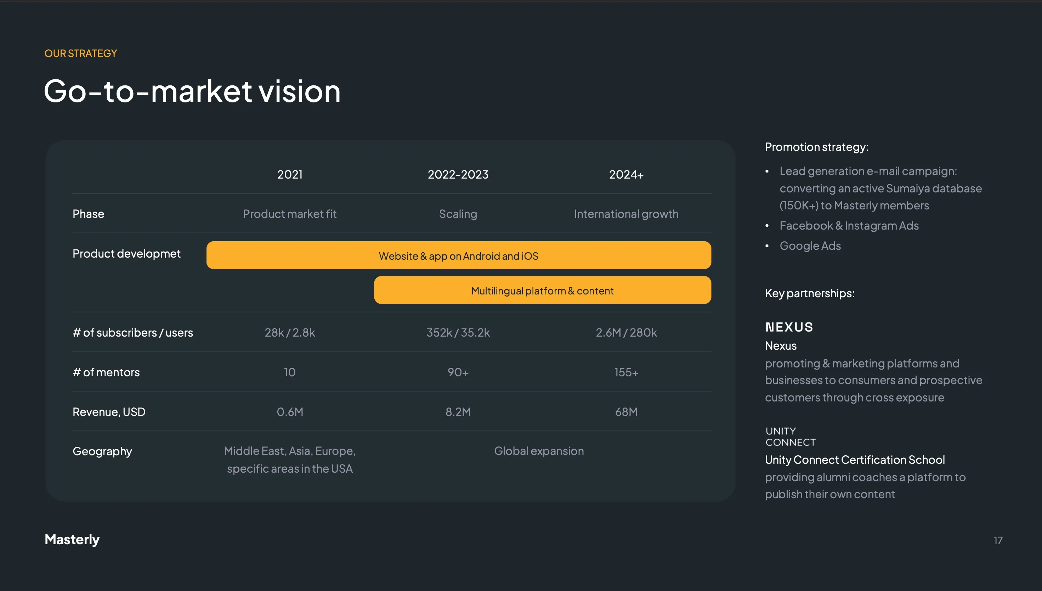This screenshot has height=591, width=1042.
Task: Click the Facebook & Instagram Ads bullet
Action: pos(849,226)
